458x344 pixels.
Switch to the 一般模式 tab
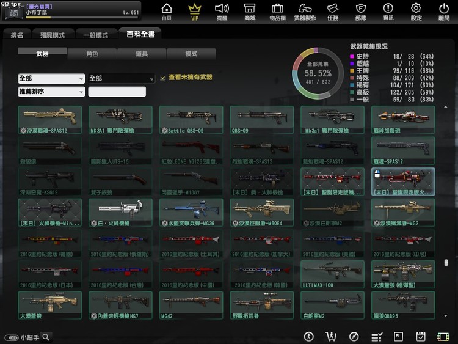(95, 35)
